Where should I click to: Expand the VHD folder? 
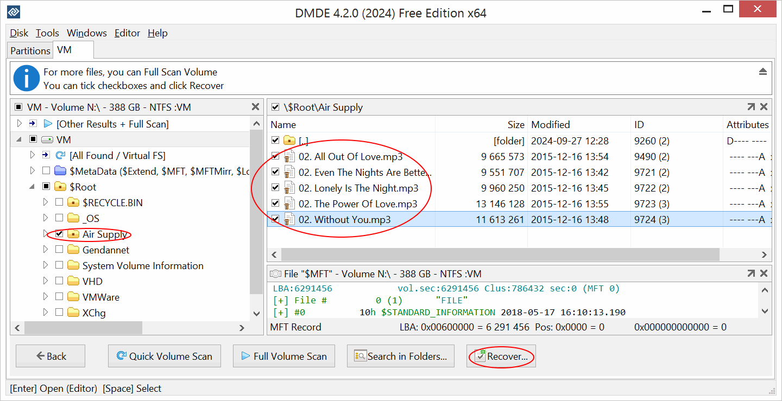[x=46, y=281]
